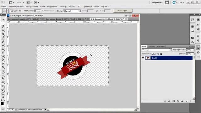
Task: Switch to the Контуры tab
Action: click(x=161, y=46)
